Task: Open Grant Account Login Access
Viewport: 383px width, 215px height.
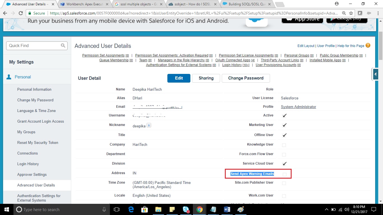Action: point(41,121)
